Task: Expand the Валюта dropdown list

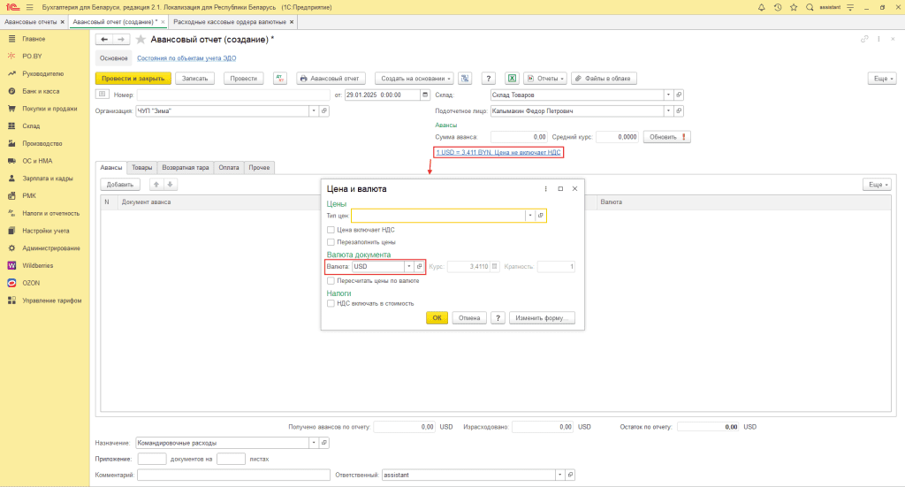Action: (x=408, y=266)
